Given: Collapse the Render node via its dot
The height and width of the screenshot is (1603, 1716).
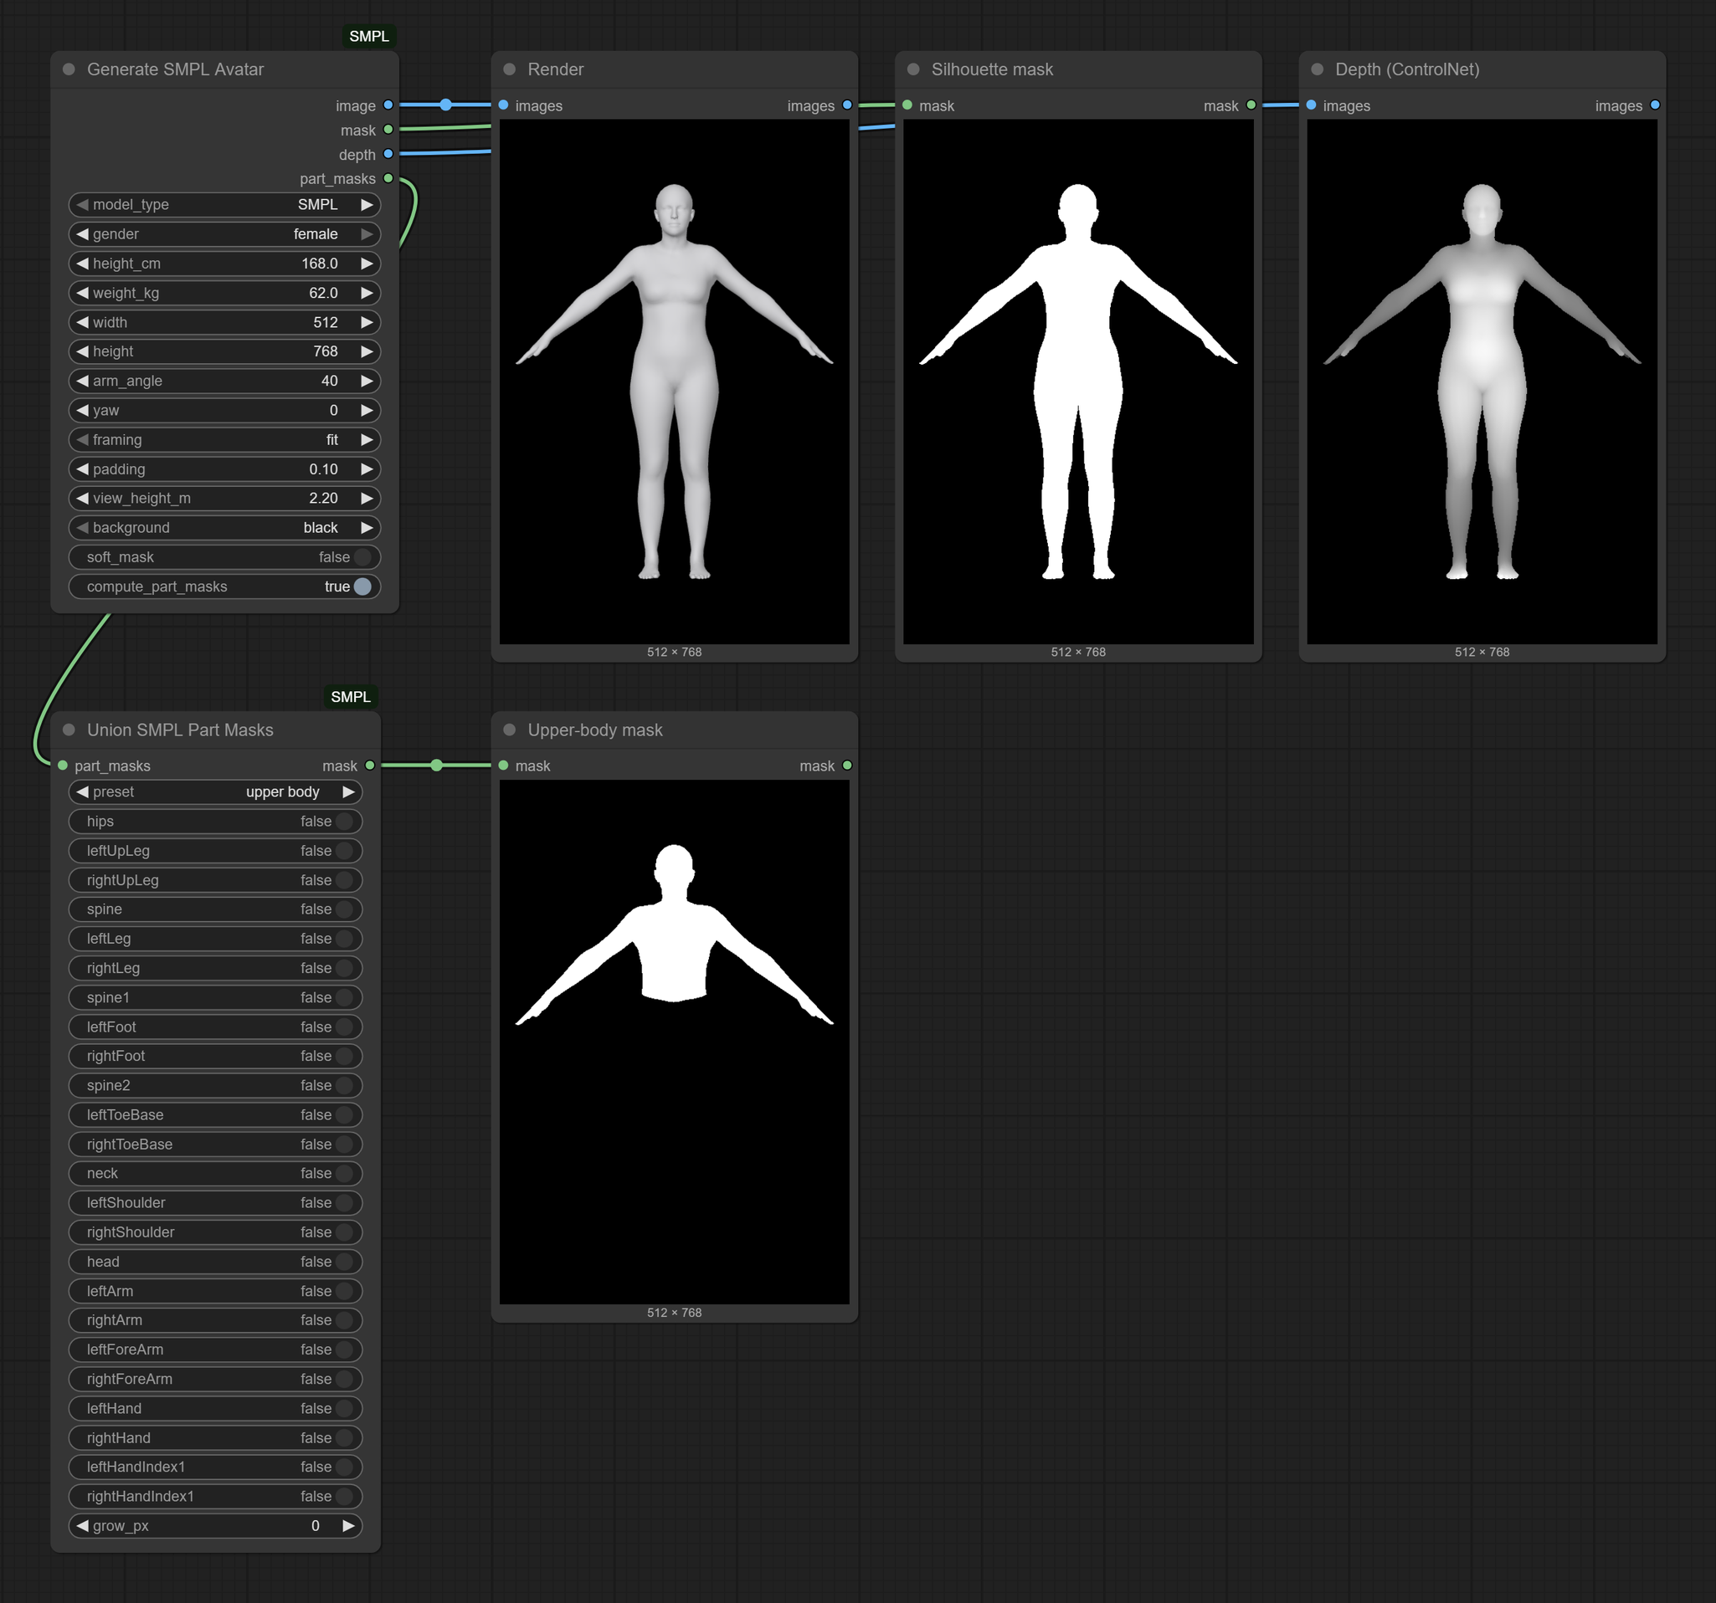Looking at the screenshot, I should pos(509,69).
